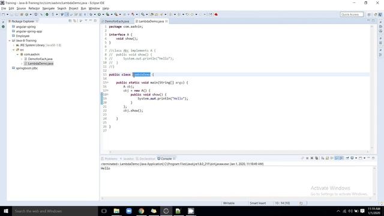Collapse the src folder

14,50
